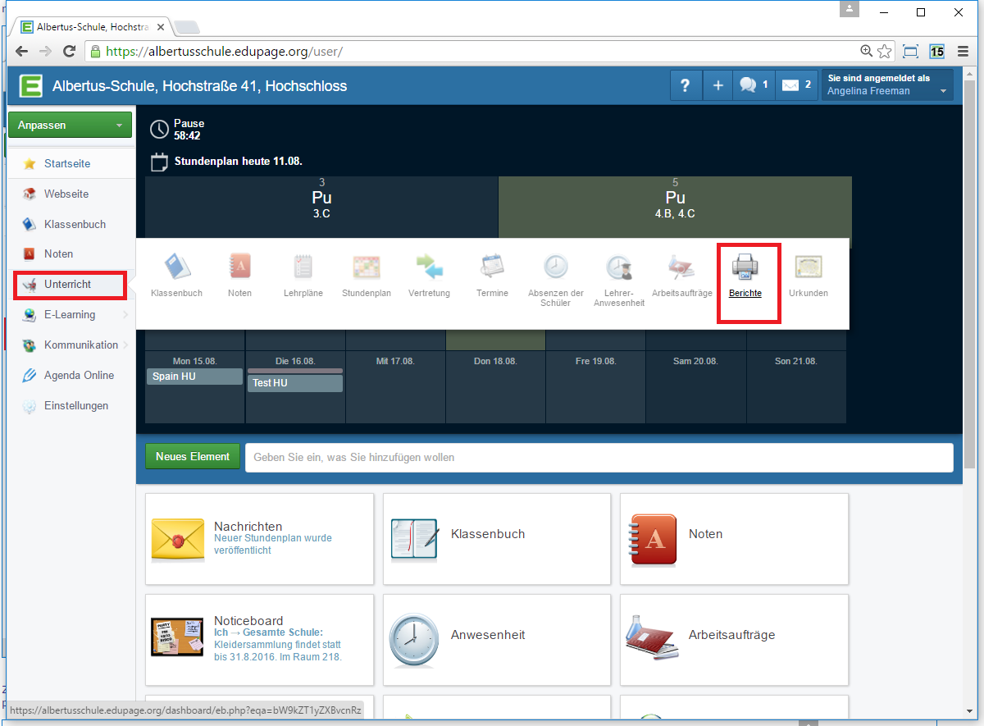Open the Klassenbuch dashboard tile
The height and width of the screenshot is (726, 984).
pyautogui.click(x=497, y=538)
